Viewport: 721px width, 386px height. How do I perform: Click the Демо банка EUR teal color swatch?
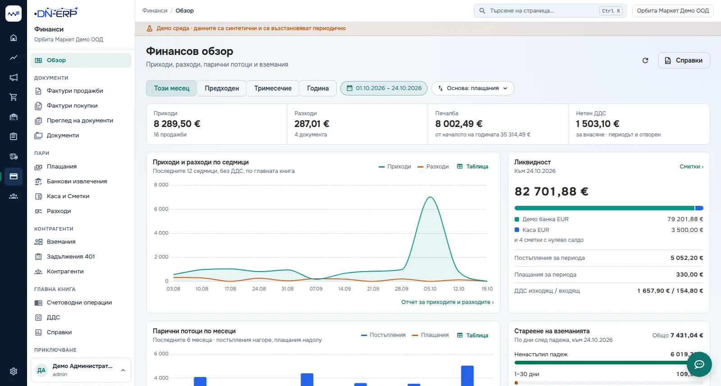pos(517,219)
